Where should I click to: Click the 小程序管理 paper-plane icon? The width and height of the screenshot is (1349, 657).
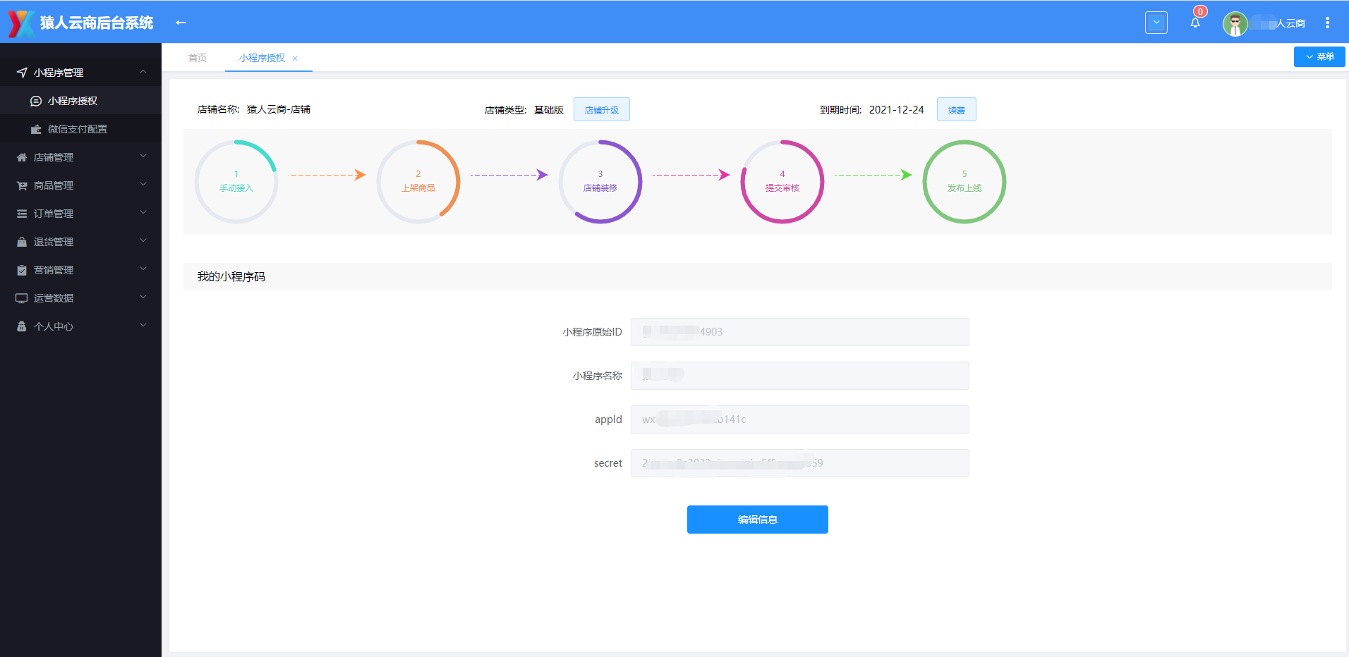pyautogui.click(x=22, y=73)
